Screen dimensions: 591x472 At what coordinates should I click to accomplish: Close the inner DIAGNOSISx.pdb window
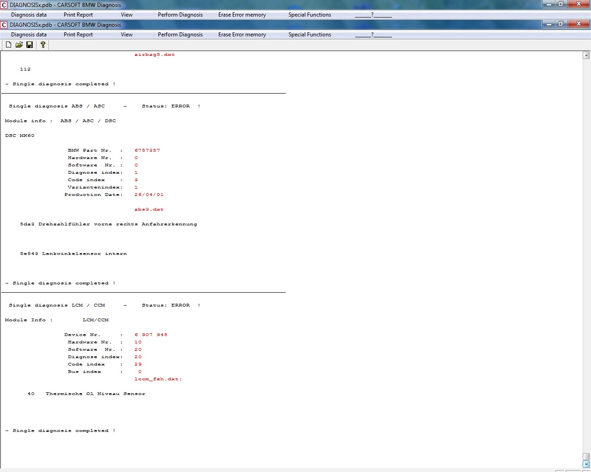(579, 24)
